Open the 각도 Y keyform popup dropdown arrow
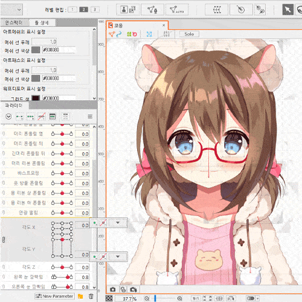 click(118, 257)
